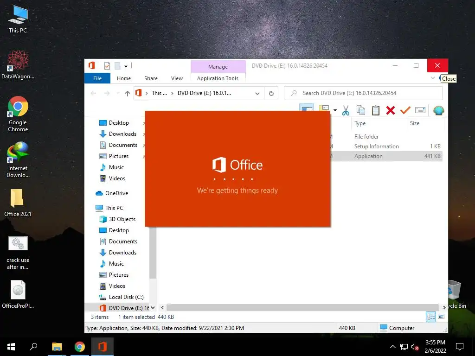
Task: Click the Type column header
Action: pos(360,123)
